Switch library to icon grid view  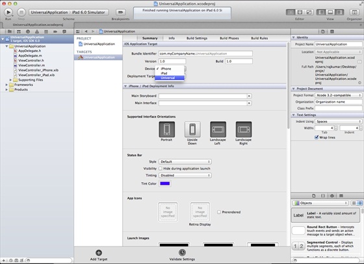pyautogui.click(x=354, y=203)
